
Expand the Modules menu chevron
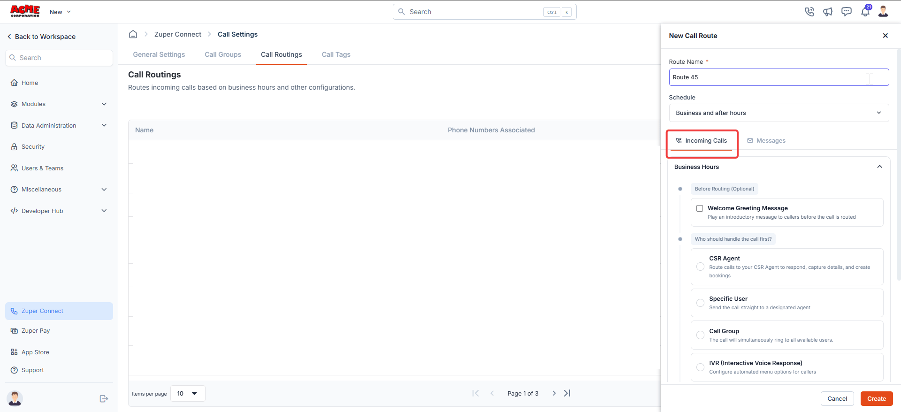point(104,104)
